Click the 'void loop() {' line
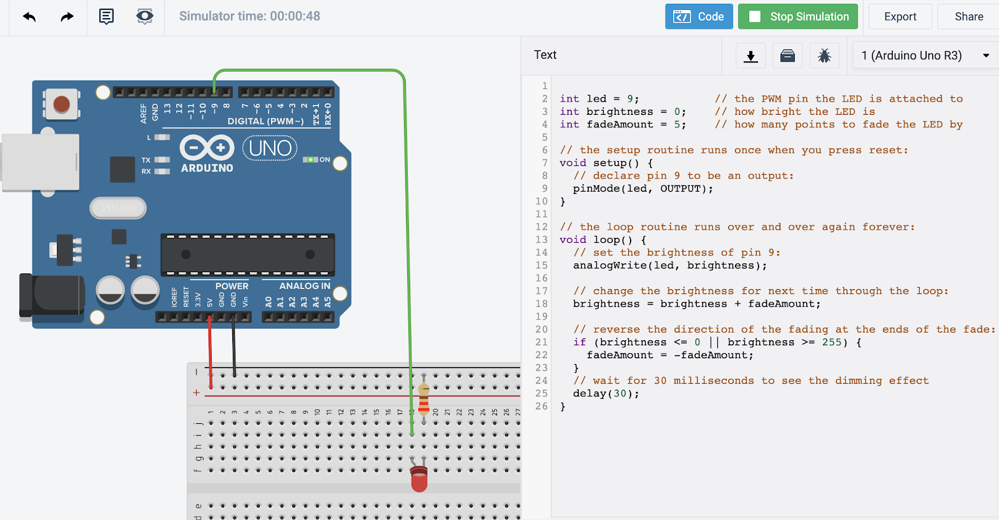999x520 pixels. tap(603, 240)
